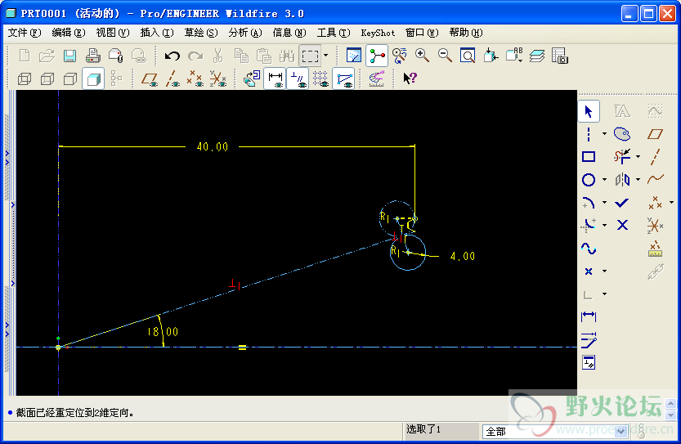Open the KeyShot menu
Image resolution: width=681 pixels, height=444 pixels.
click(x=378, y=33)
